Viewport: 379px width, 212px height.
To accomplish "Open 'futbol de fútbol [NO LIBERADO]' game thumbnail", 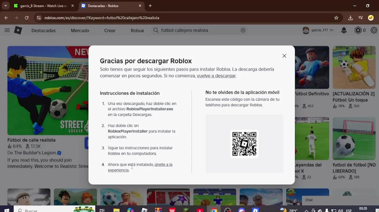I will point(354,139).
